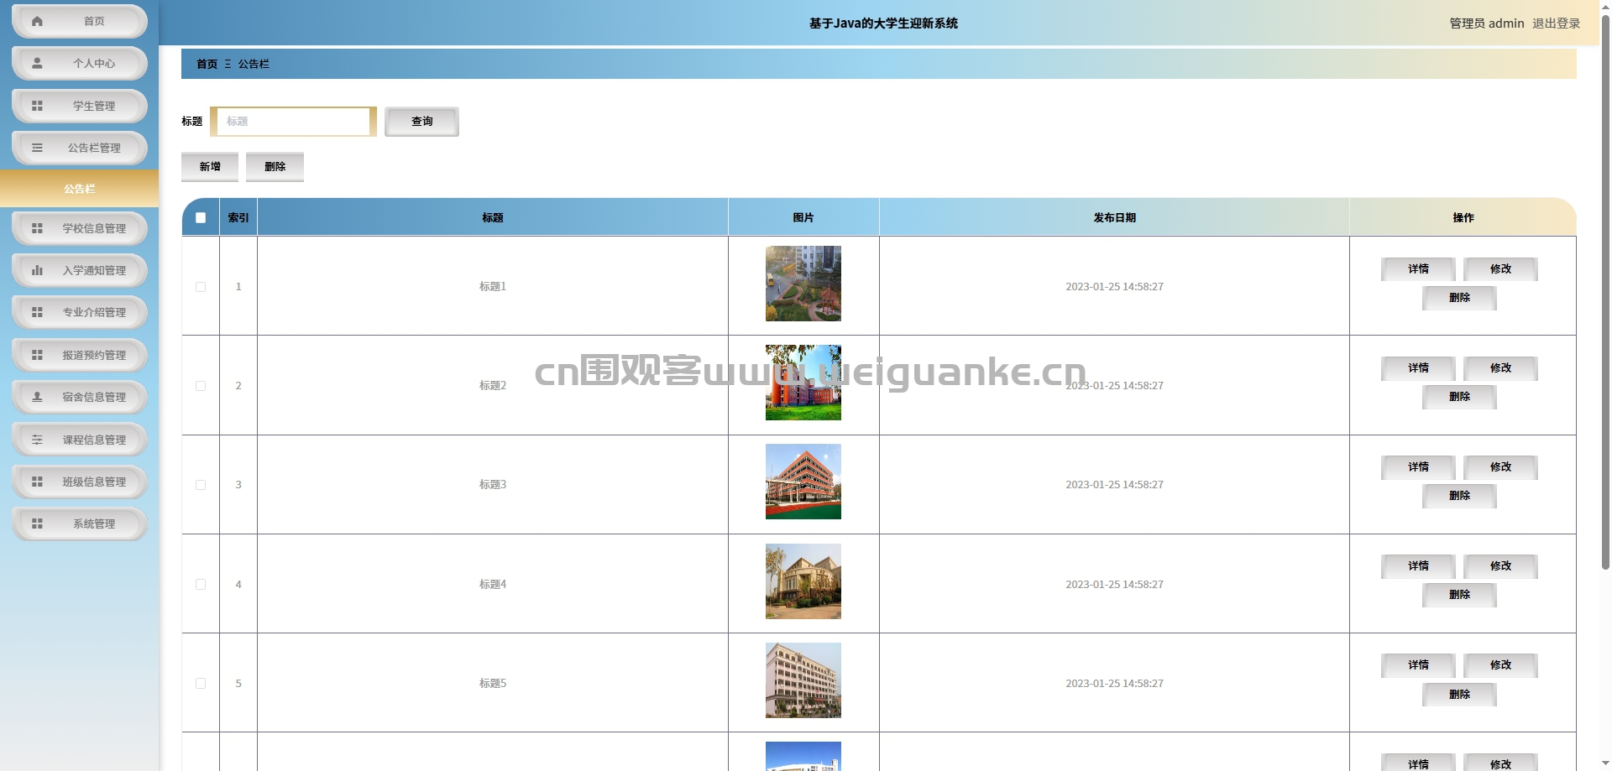1612x771 pixels.
Task: Expand the 学生管理 sidebar menu
Action: click(80, 106)
